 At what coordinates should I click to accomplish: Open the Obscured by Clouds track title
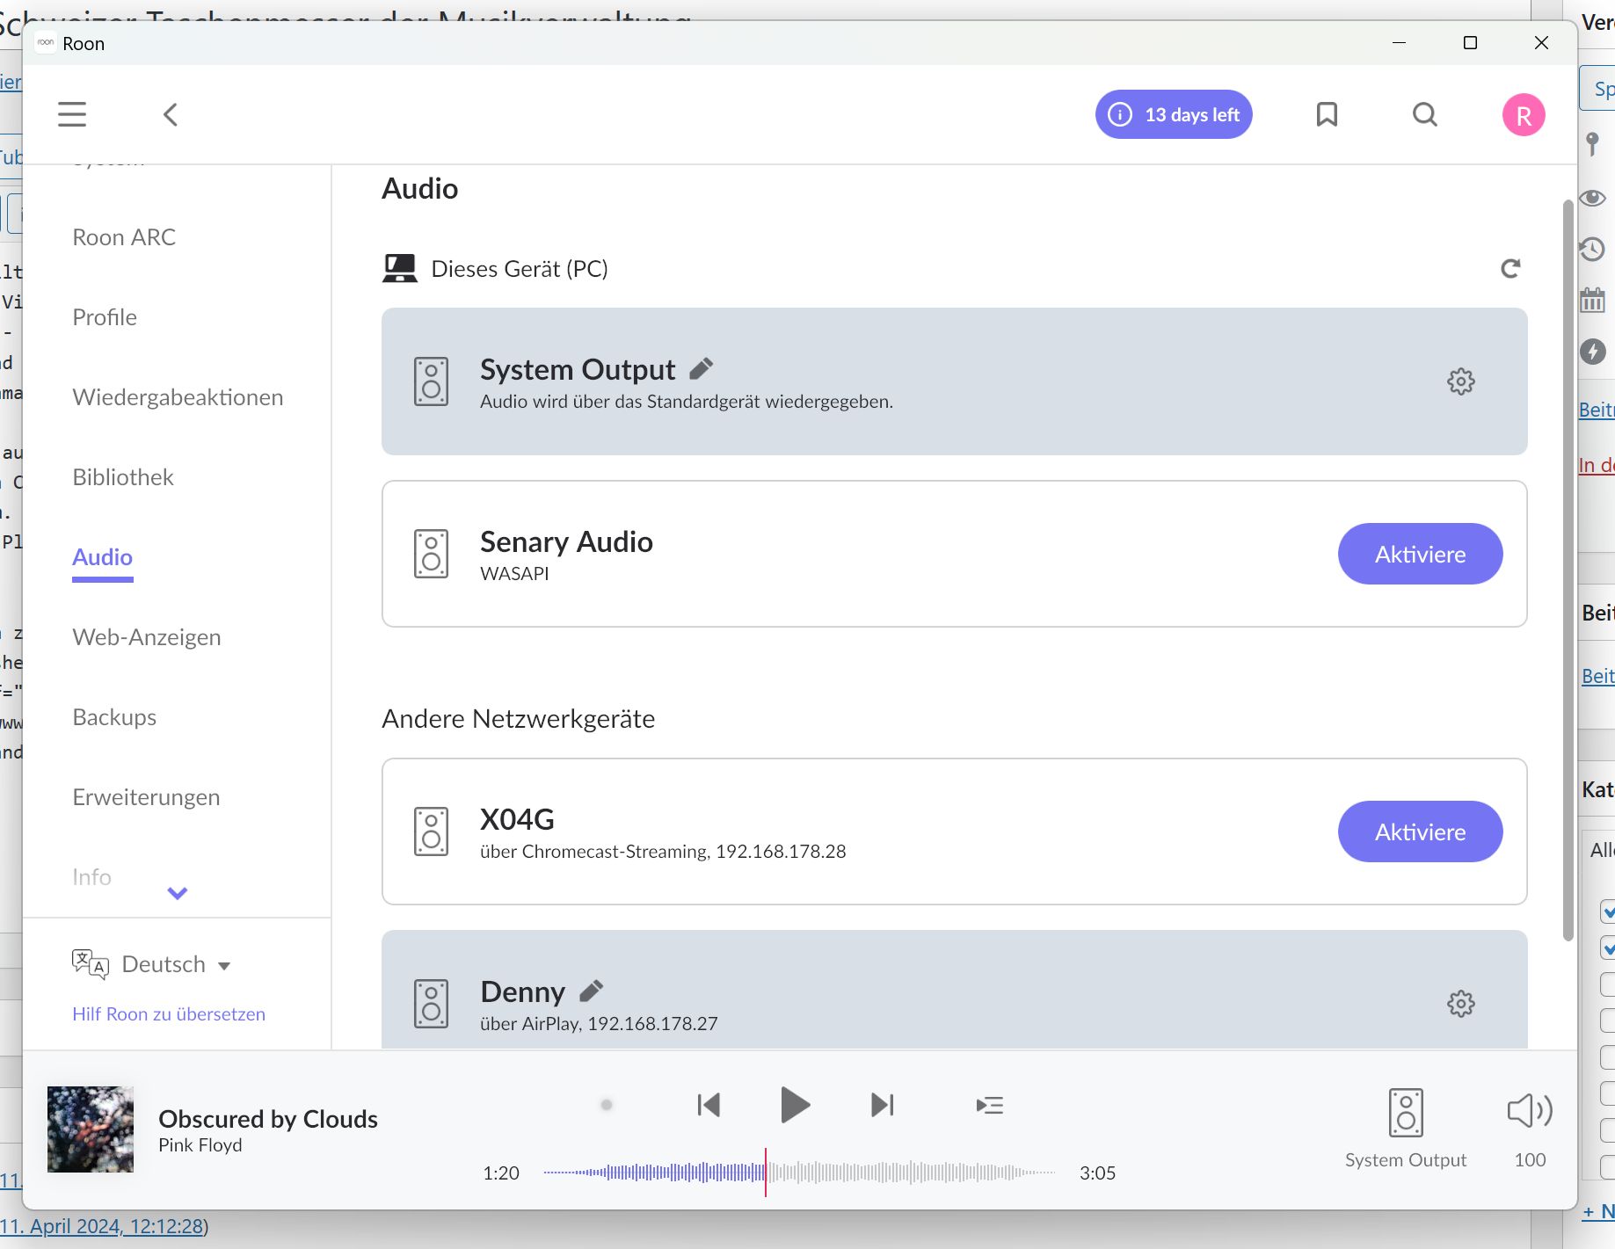click(x=268, y=1119)
